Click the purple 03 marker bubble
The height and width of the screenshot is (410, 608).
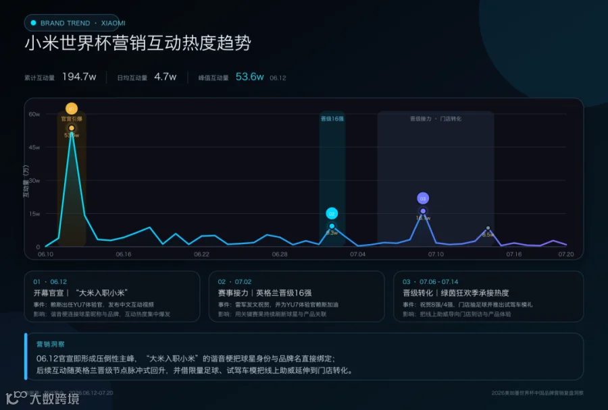tap(423, 198)
